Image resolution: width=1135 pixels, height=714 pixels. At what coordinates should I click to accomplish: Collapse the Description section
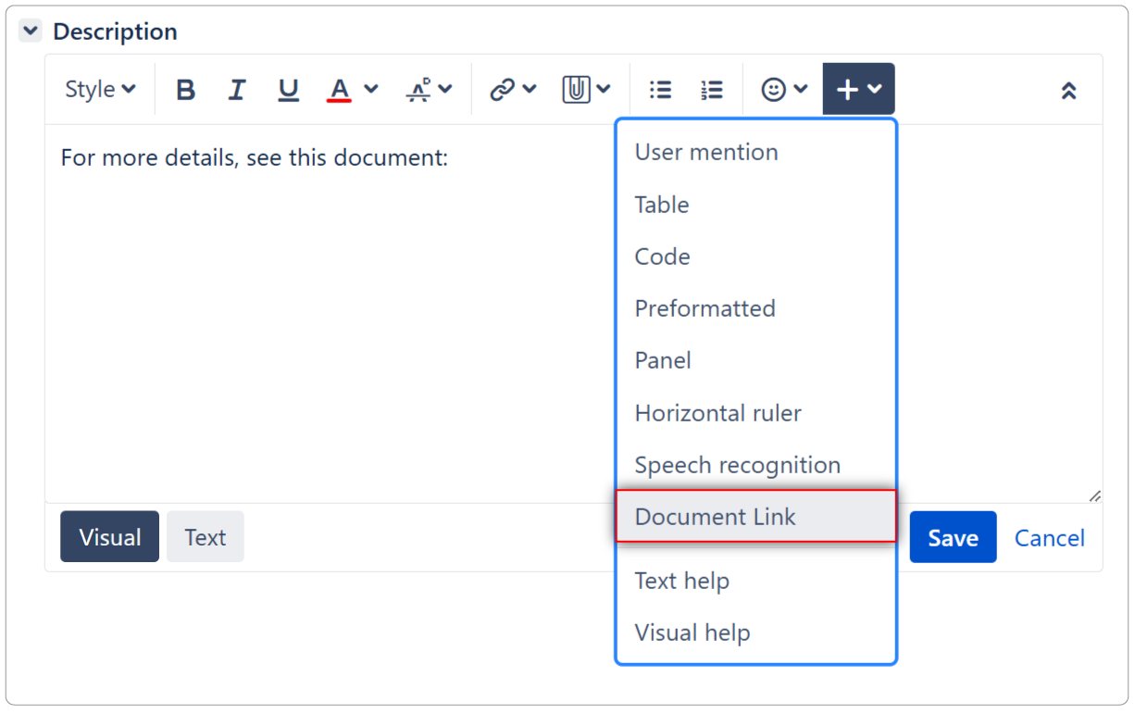tap(31, 30)
